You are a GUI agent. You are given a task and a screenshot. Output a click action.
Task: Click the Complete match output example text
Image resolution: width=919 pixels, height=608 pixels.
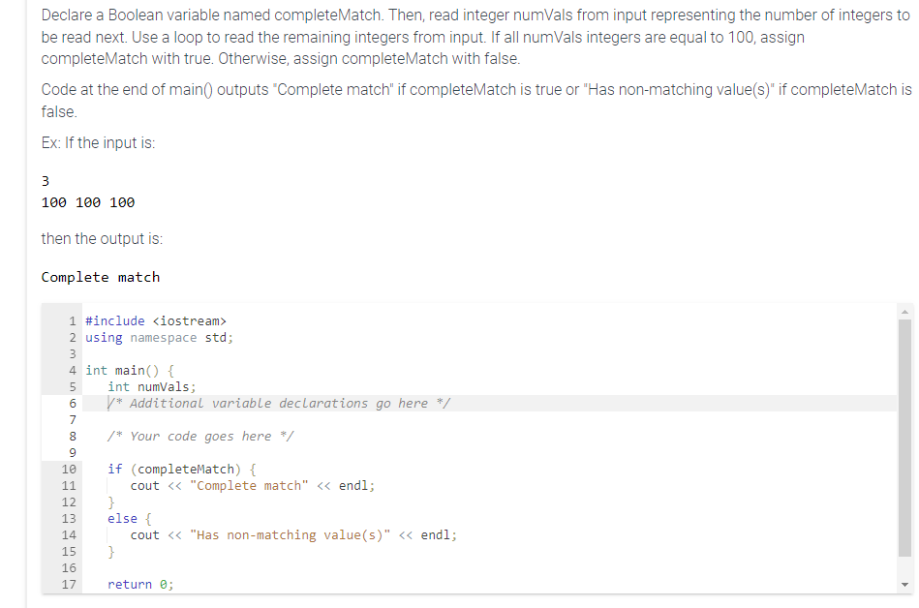101,277
